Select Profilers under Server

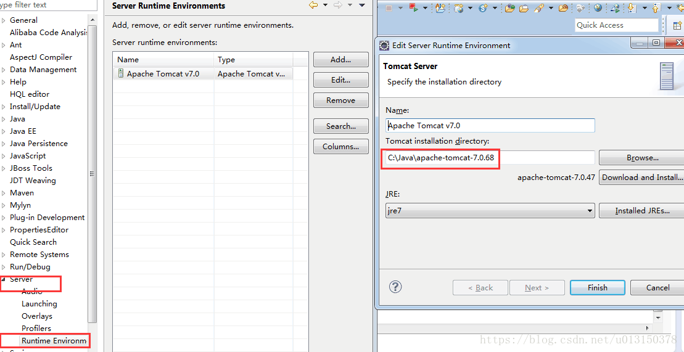(36, 329)
